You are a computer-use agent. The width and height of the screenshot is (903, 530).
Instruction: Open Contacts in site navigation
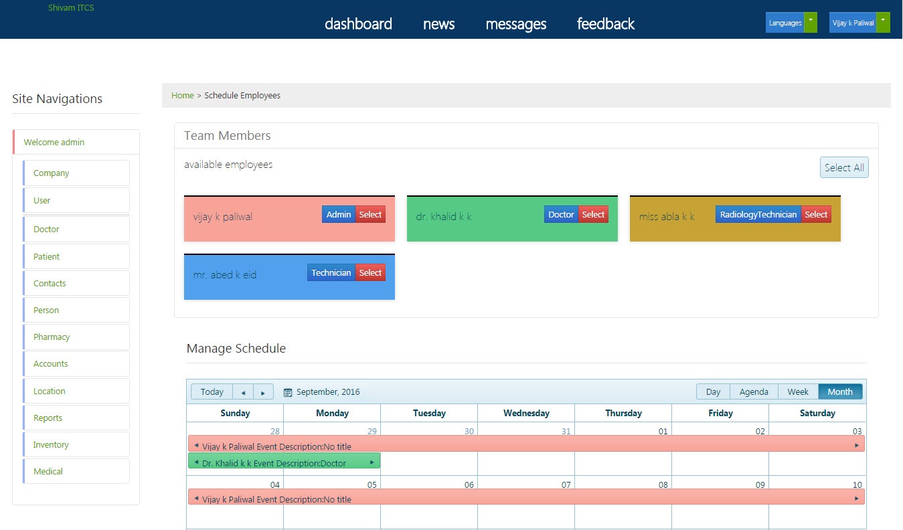pyautogui.click(x=76, y=283)
